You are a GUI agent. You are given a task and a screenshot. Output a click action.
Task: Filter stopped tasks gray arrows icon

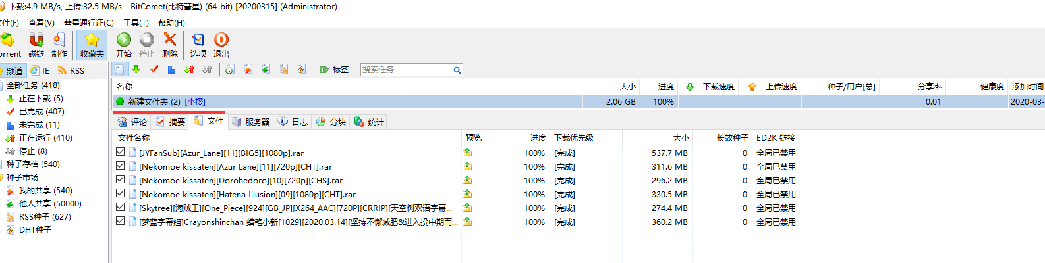coord(207,70)
